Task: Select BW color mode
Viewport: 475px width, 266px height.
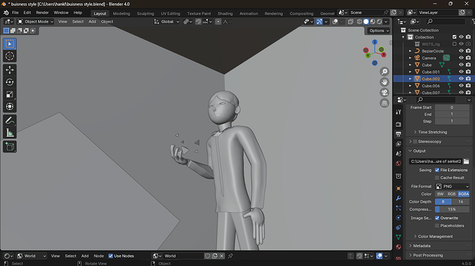Action: click(x=441, y=194)
